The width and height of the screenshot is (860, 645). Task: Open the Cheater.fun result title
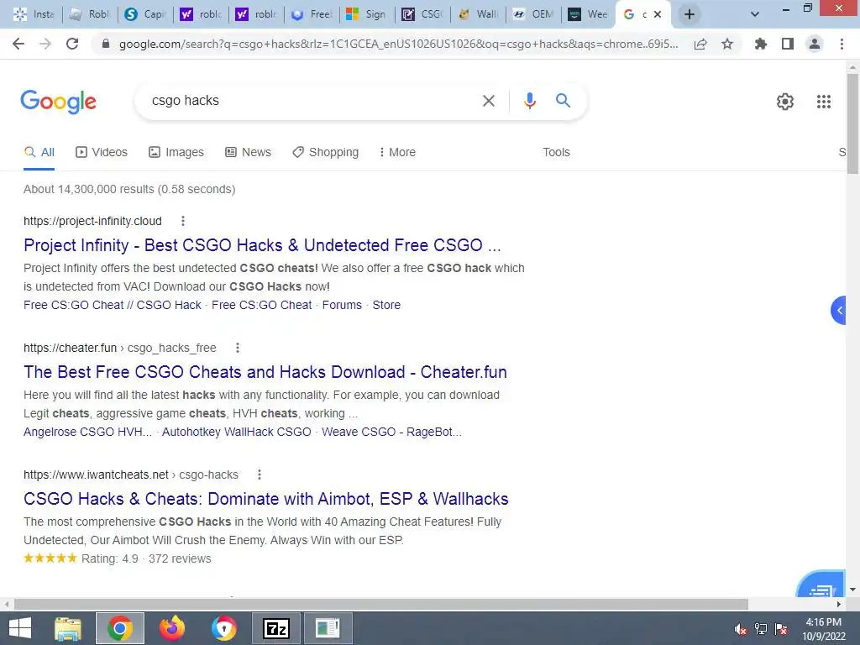coord(265,372)
